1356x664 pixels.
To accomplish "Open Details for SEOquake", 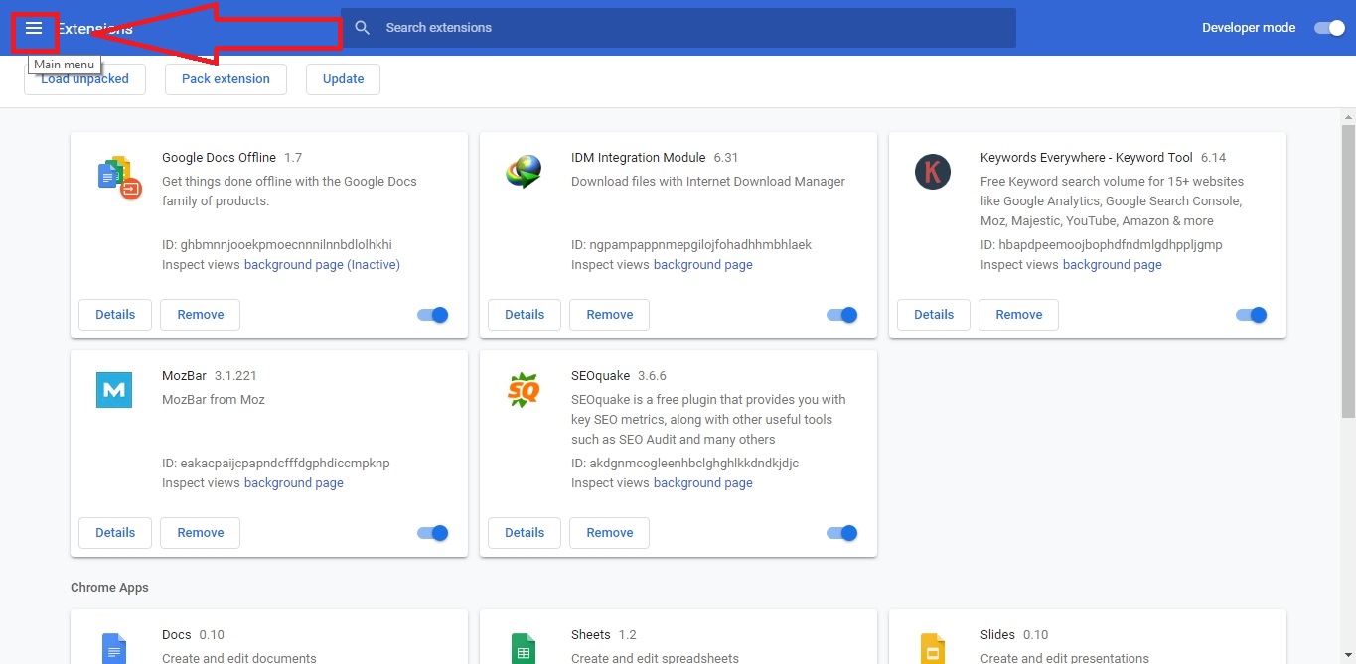I will pyautogui.click(x=525, y=533).
